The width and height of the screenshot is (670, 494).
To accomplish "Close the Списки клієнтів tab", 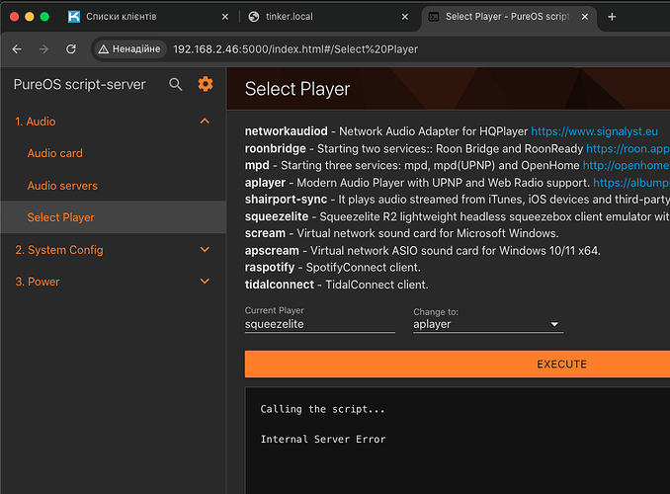I will pos(225,17).
